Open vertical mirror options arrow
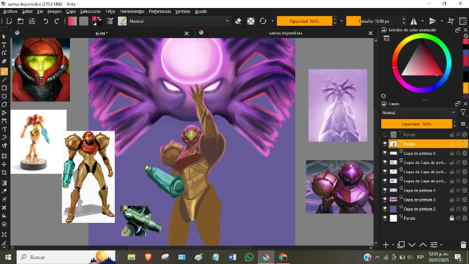The height and width of the screenshot is (264, 469). (x=441, y=21)
